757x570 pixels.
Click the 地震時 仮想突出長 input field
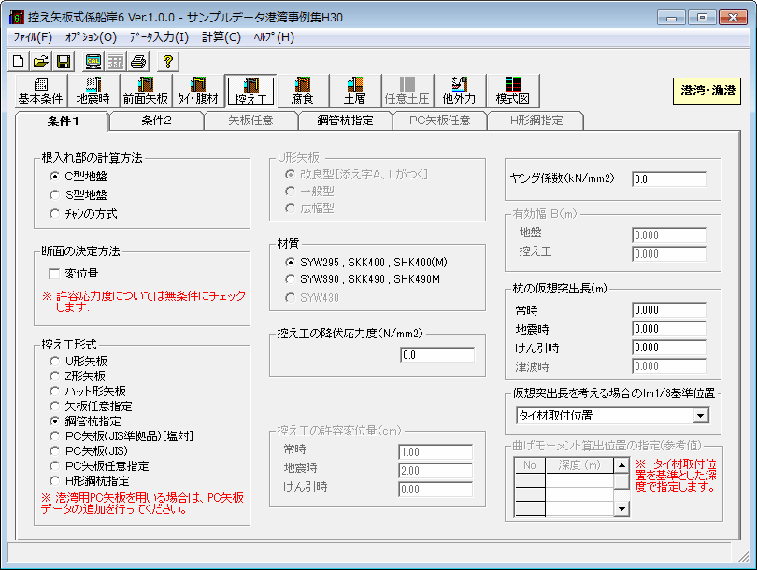tap(668, 329)
